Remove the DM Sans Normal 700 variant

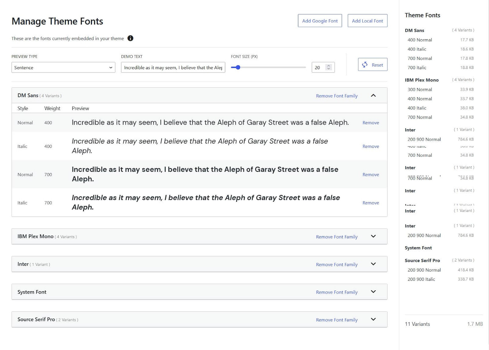coord(370,174)
